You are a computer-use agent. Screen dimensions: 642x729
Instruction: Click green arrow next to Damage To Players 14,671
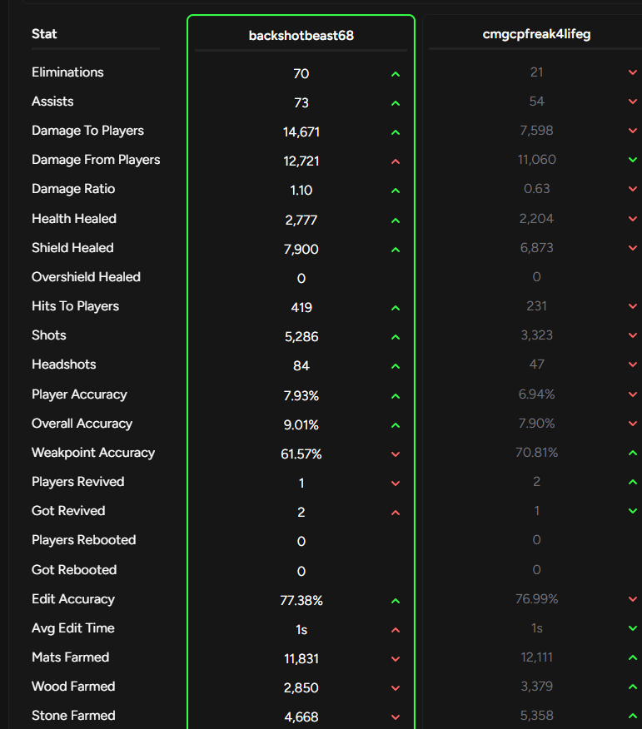396,132
